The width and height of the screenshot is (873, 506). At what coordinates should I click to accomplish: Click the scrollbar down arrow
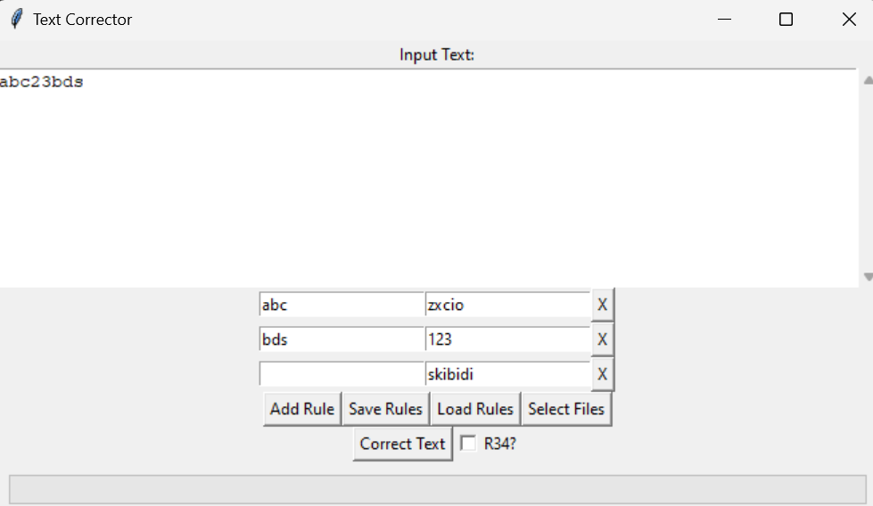click(x=867, y=276)
